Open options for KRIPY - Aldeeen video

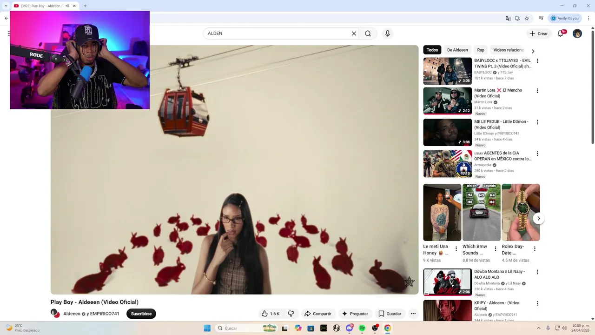537,303
